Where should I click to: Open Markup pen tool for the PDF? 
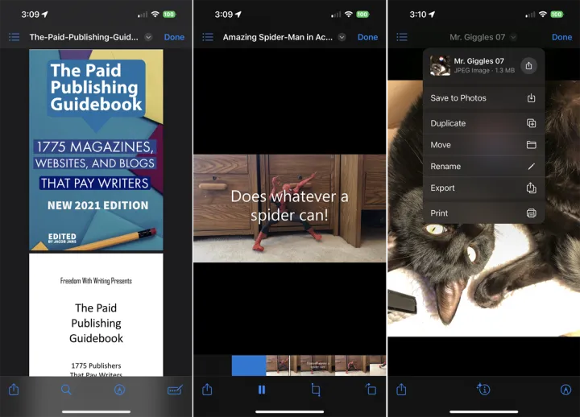coord(120,390)
